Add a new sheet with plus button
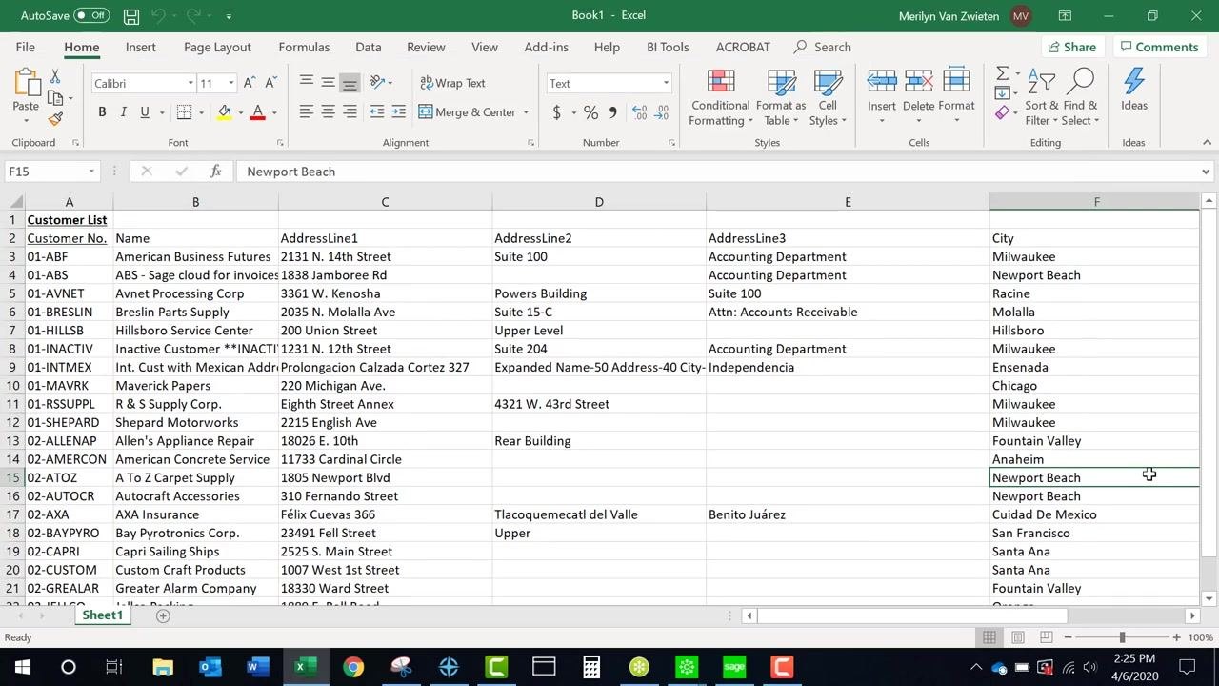1219x686 pixels. click(x=163, y=615)
